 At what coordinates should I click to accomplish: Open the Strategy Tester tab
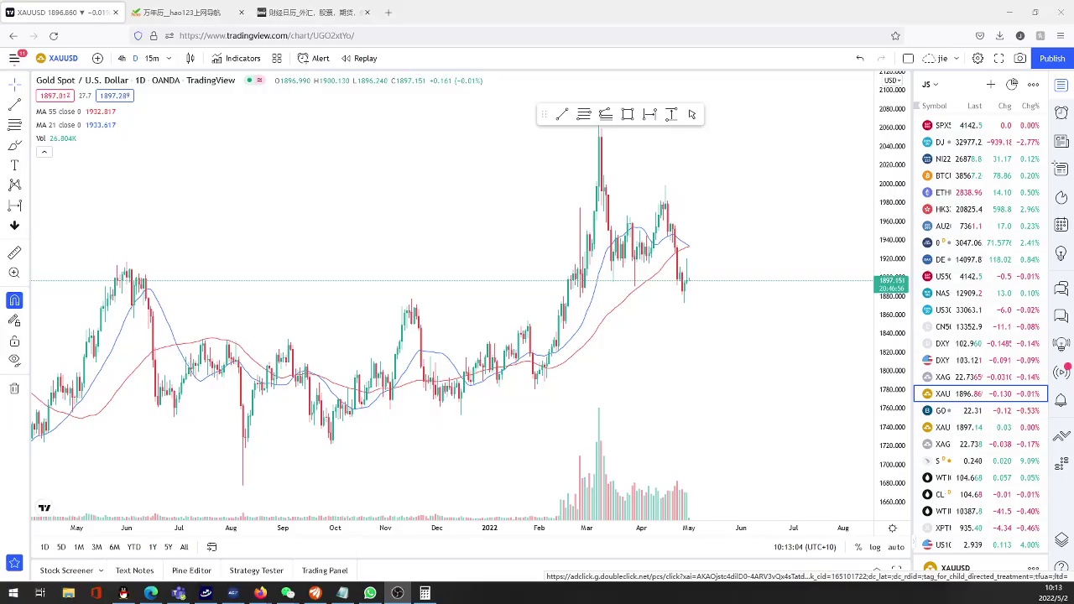(x=256, y=570)
